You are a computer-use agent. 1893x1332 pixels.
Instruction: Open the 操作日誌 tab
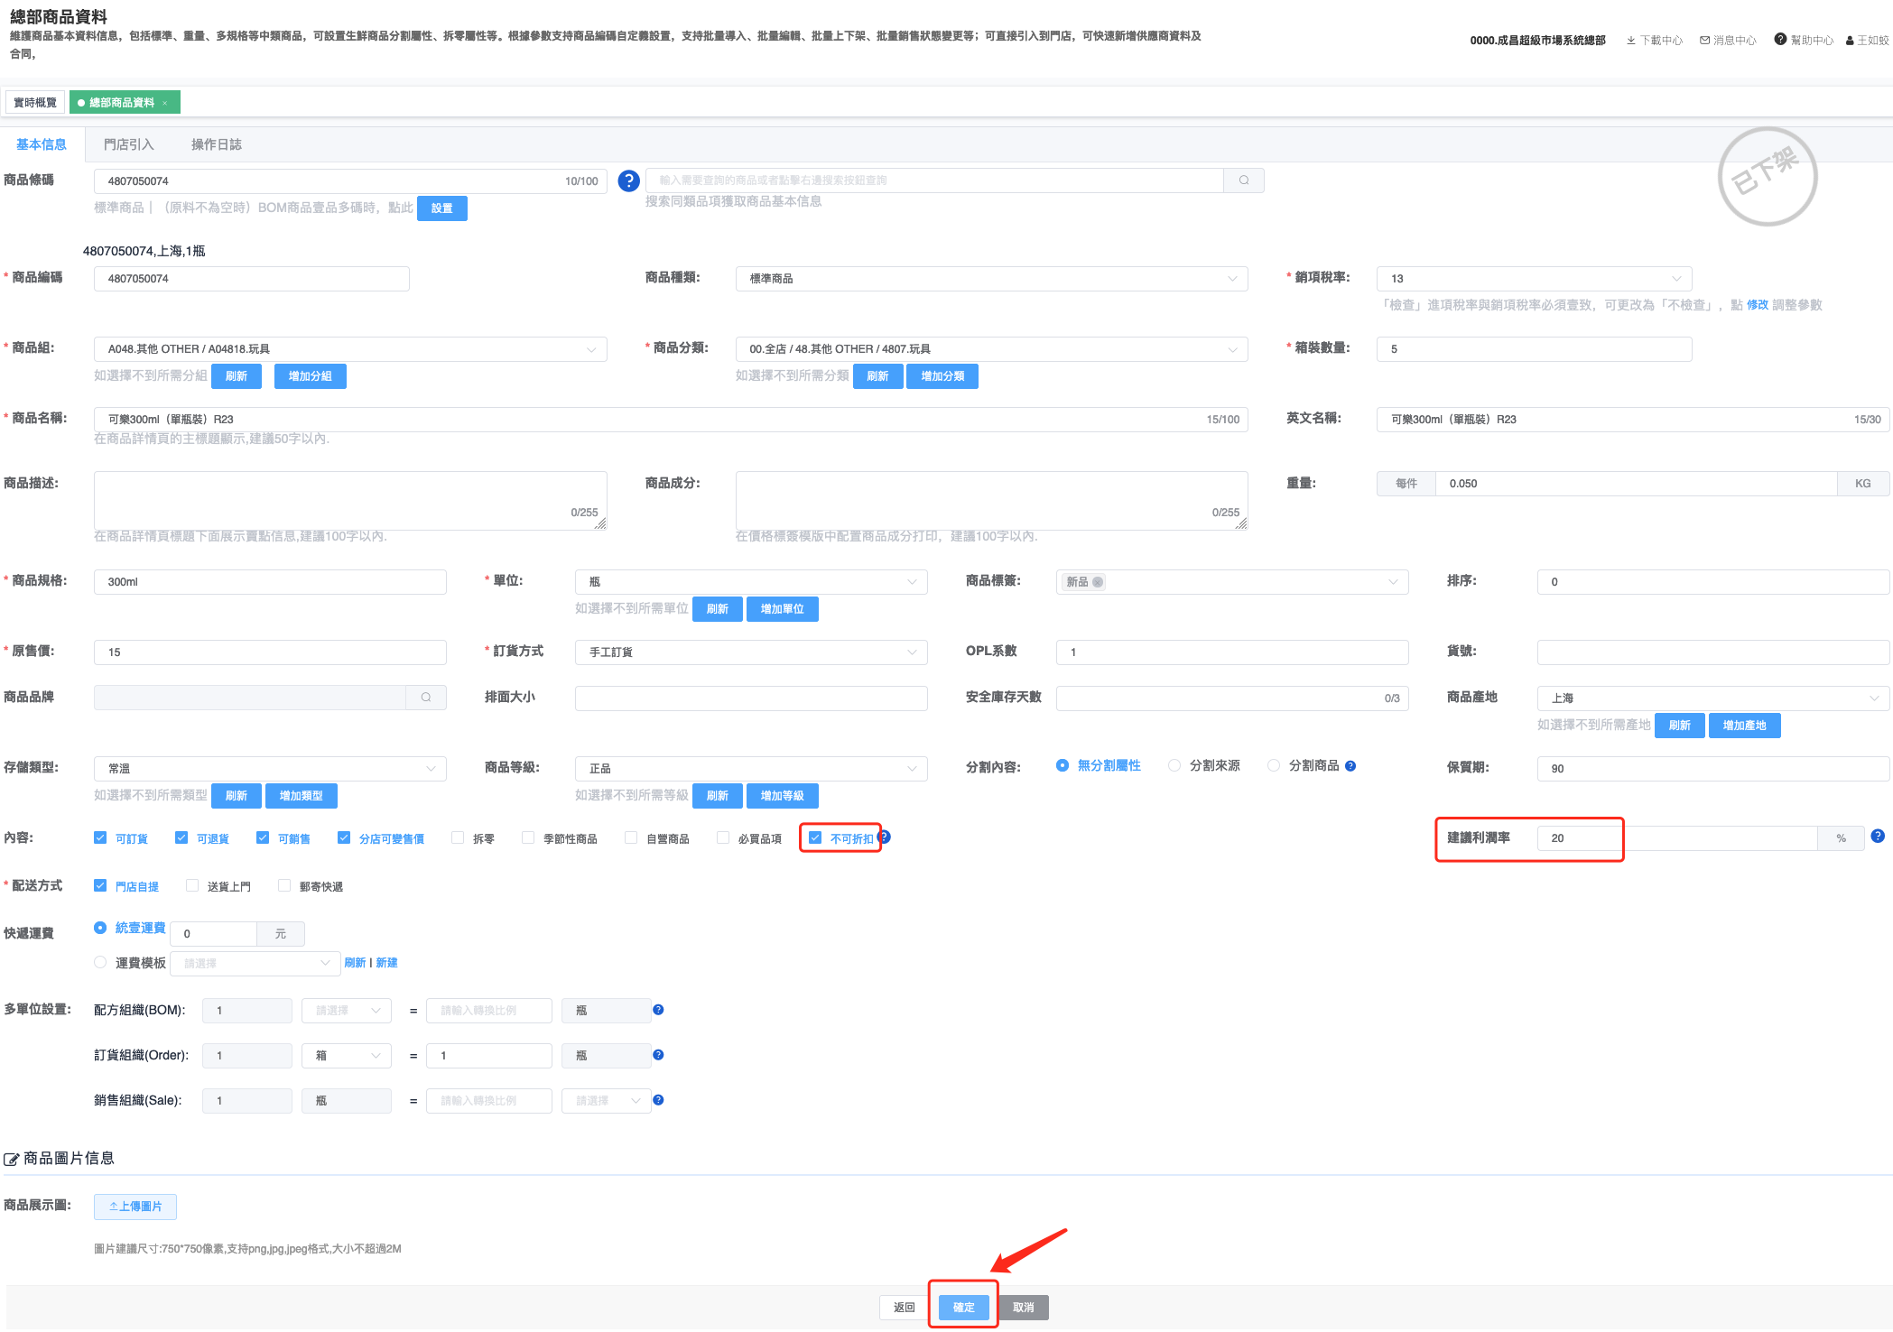coord(216,144)
